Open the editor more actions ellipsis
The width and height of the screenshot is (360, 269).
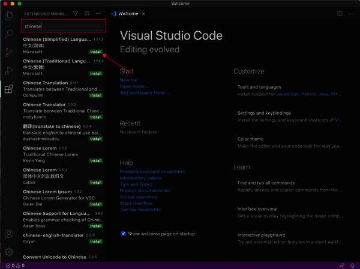click(352, 13)
